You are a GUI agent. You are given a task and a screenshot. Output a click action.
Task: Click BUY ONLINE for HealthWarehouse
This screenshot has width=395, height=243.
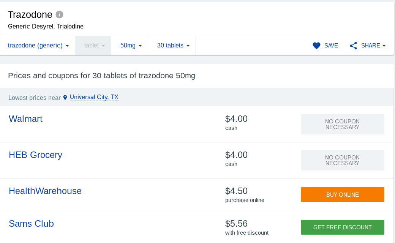[x=342, y=194]
